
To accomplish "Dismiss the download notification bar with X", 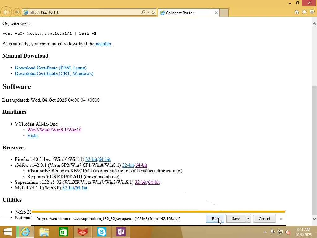I will point(281,219).
